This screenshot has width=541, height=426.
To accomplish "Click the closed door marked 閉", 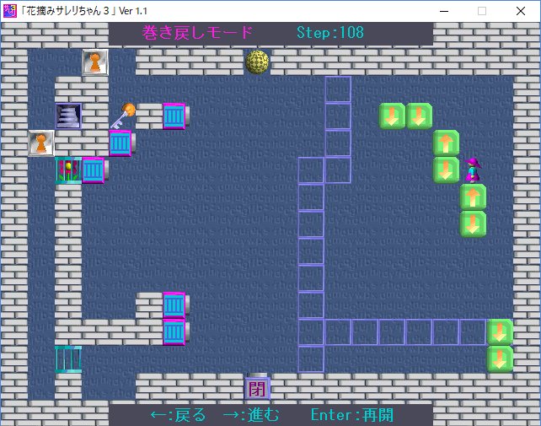I will click(257, 387).
